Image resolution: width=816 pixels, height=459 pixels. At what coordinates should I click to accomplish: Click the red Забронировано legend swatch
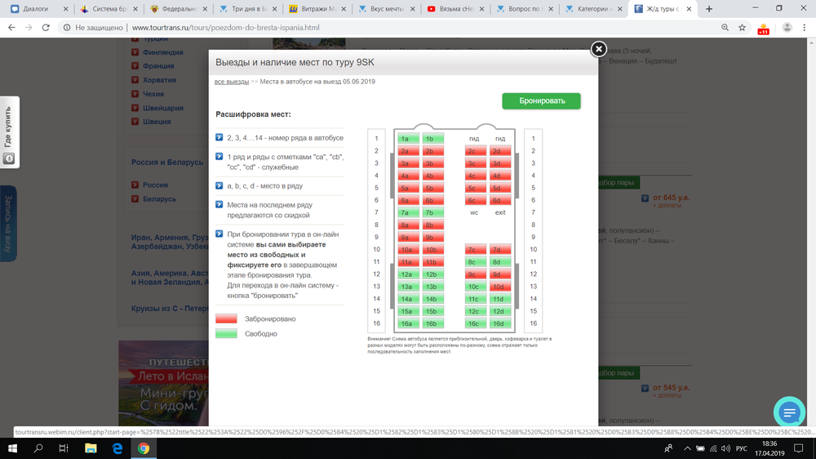tap(226, 319)
